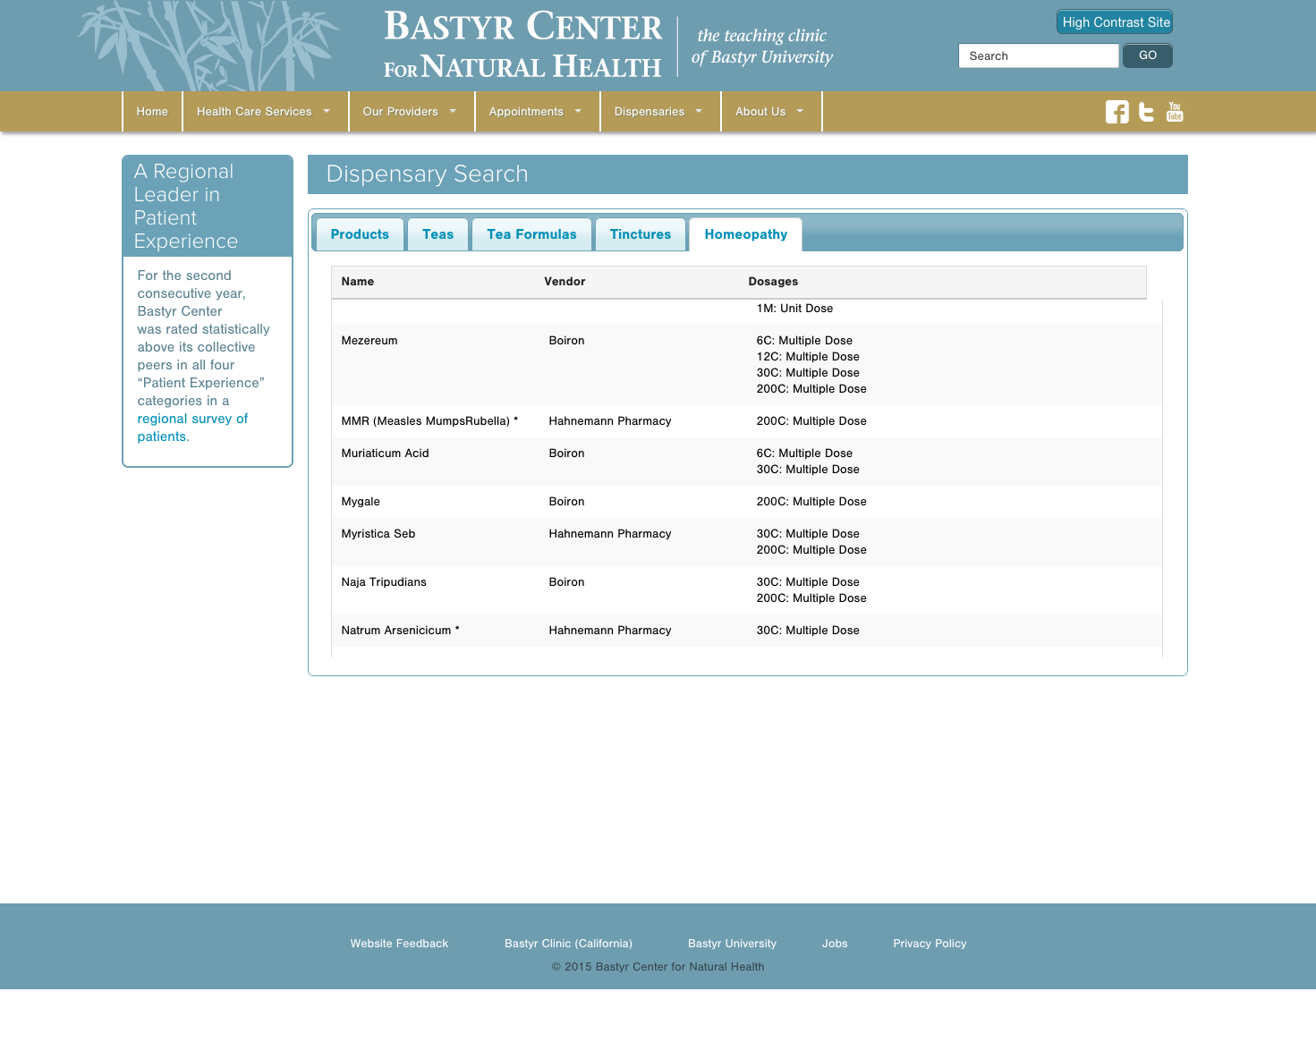The height and width of the screenshot is (1051, 1316).
Task: Select the Mezereum row name
Action: click(x=369, y=341)
